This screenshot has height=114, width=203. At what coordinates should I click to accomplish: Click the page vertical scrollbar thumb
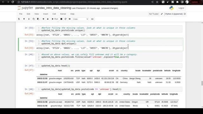tap(202, 83)
